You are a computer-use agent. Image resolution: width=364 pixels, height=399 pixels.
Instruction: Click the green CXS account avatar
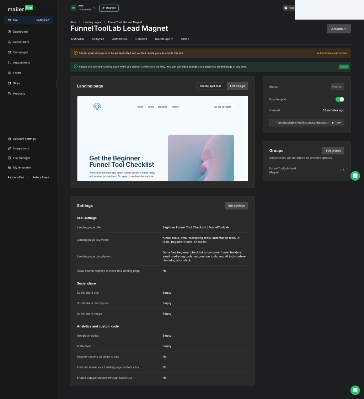pos(73,8)
